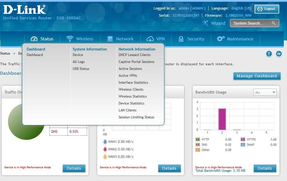Click Details in the WAN throughput panel
This screenshot has height=181, width=287.
tap(169, 168)
